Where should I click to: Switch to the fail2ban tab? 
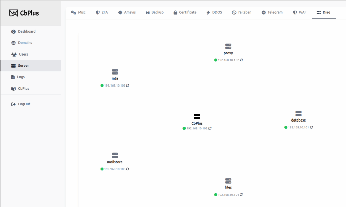click(242, 12)
